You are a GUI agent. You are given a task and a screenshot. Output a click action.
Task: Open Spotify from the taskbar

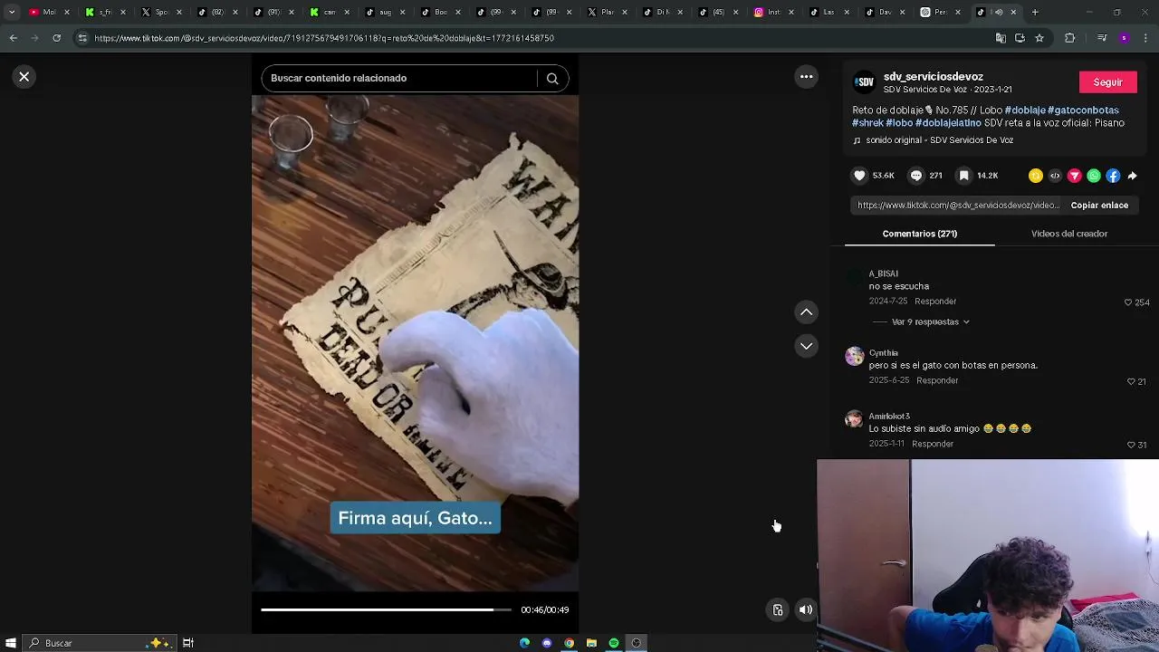614,643
